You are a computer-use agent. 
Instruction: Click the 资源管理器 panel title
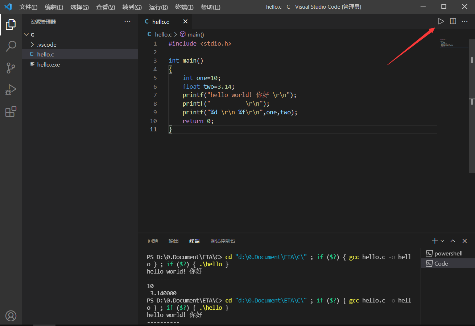click(x=43, y=22)
